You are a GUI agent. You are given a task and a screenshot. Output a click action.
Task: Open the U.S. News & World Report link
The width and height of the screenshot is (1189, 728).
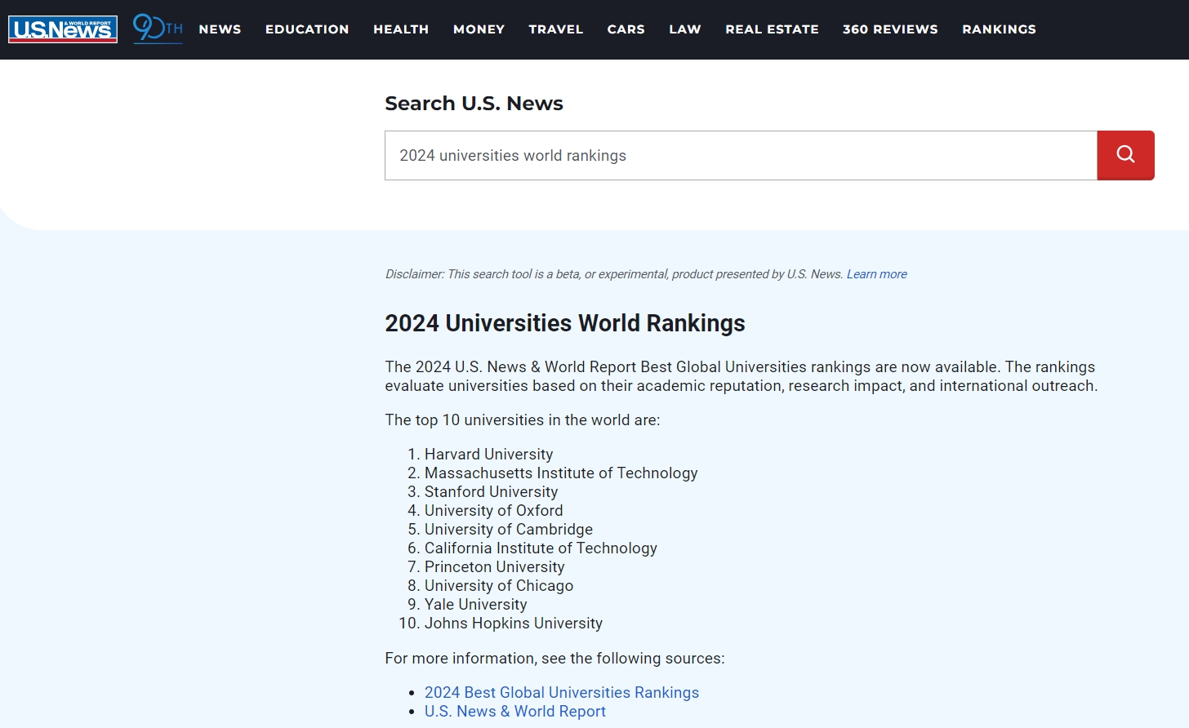[x=515, y=711]
